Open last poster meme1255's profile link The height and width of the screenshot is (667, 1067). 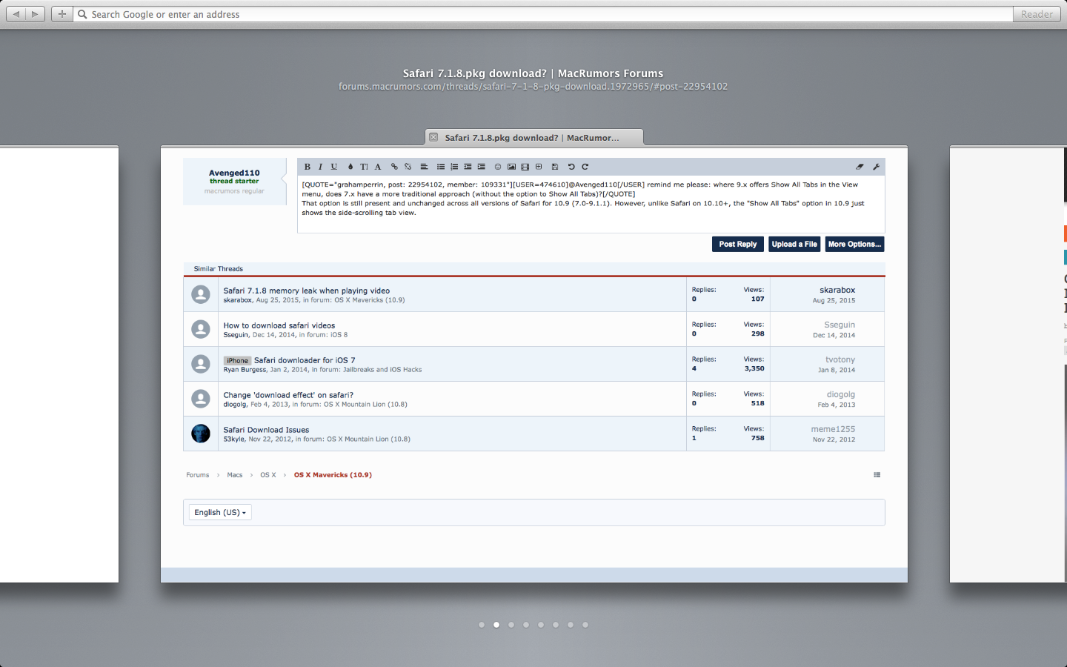833,429
